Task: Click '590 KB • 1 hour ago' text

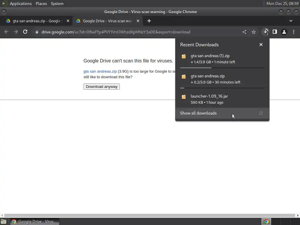Action: (x=207, y=102)
